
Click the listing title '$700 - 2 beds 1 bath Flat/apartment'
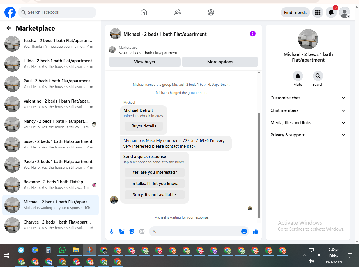pyautogui.click(x=148, y=53)
